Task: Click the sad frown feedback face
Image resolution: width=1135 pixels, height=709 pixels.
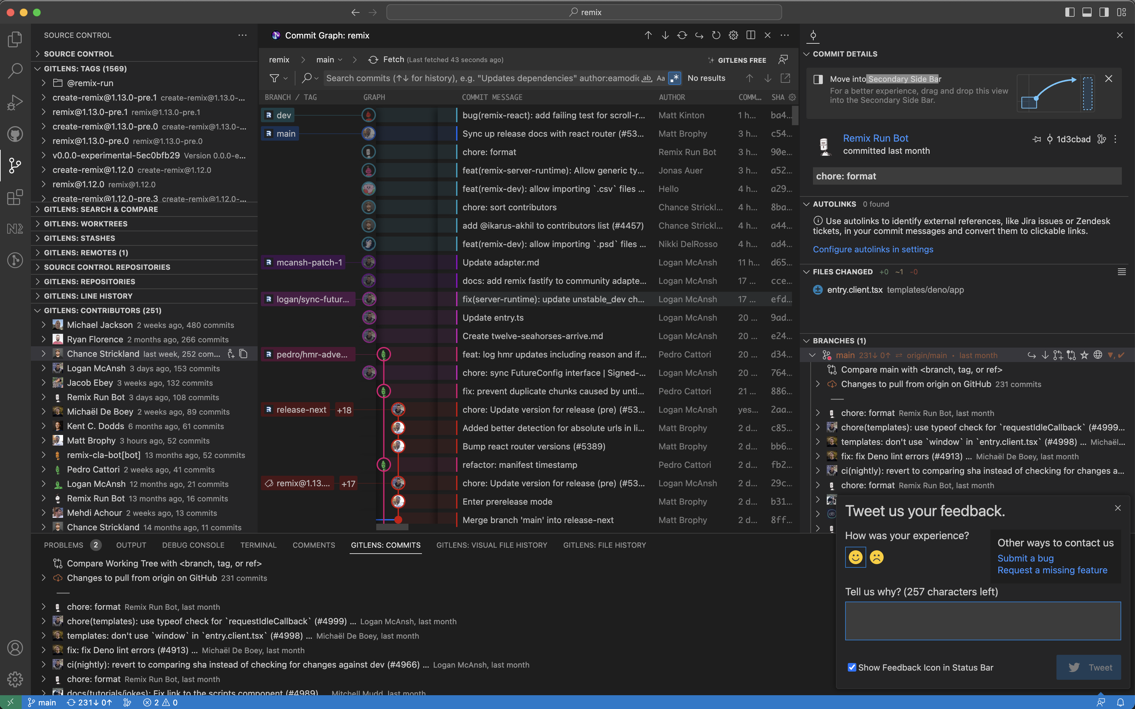Action: (x=876, y=557)
